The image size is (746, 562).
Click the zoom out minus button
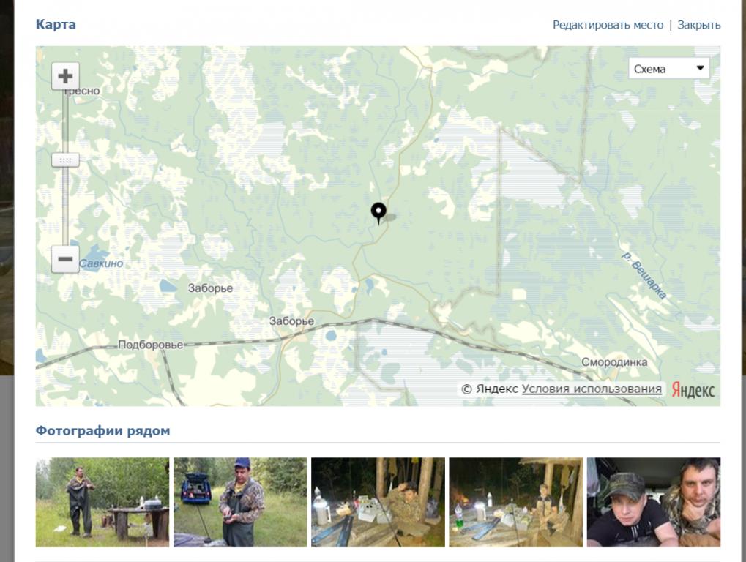click(65, 259)
